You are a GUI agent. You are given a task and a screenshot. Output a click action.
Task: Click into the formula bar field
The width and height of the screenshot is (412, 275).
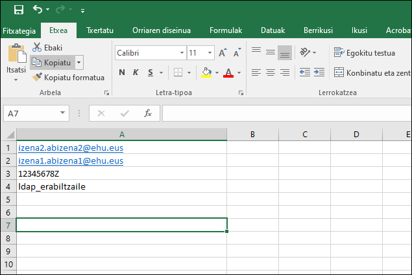(x=287, y=113)
